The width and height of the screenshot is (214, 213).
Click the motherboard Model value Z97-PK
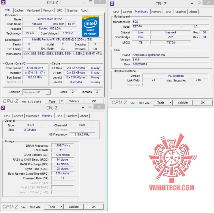pyautogui.click(x=156, y=26)
